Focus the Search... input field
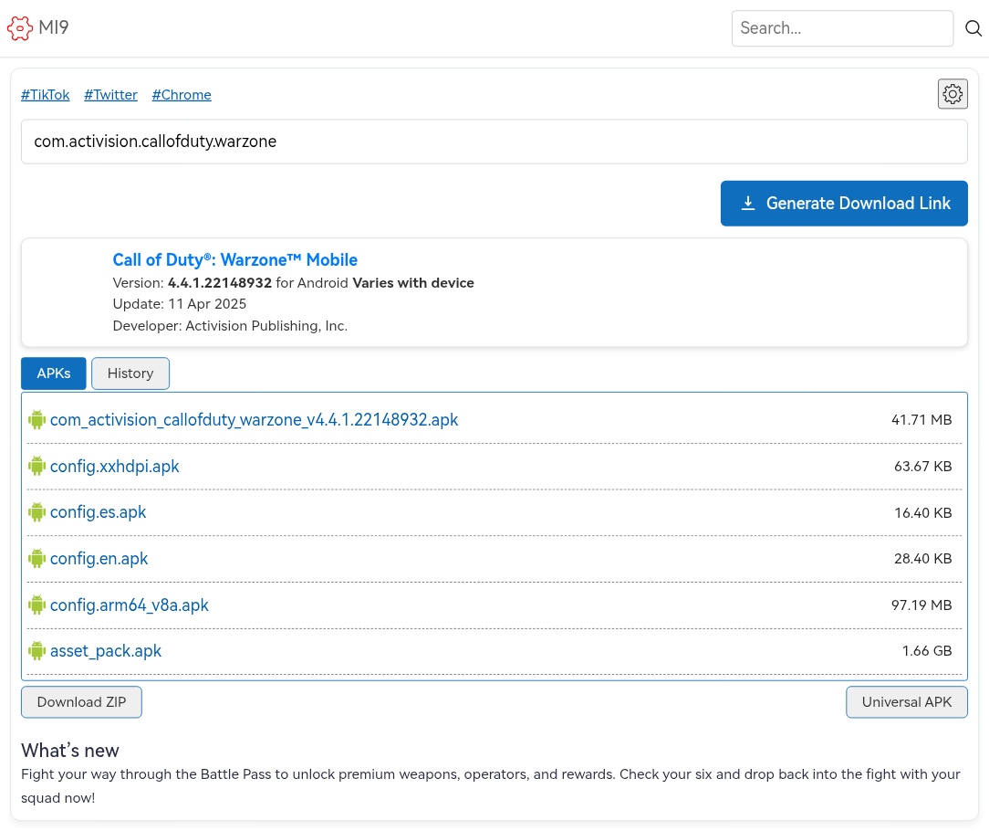The height and width of the screenshot is (831, 989). pyautogui.click(x=842, y=28)
